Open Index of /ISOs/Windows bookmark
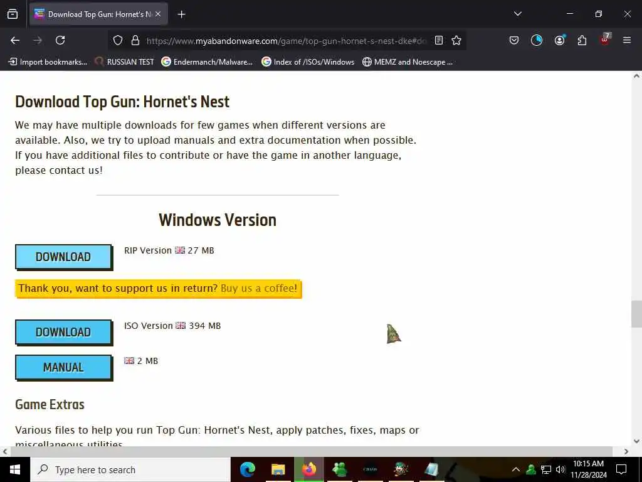 tap(308, 62)
